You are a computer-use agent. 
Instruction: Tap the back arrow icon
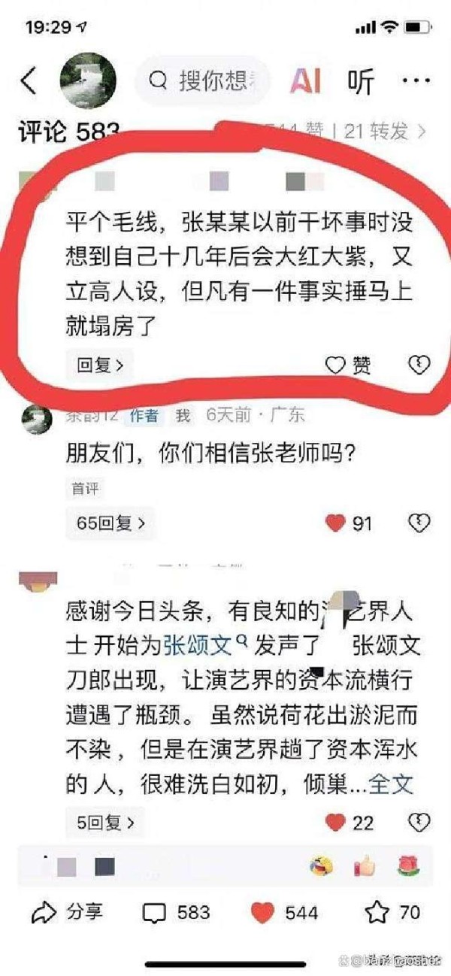[x=29, y=80]
